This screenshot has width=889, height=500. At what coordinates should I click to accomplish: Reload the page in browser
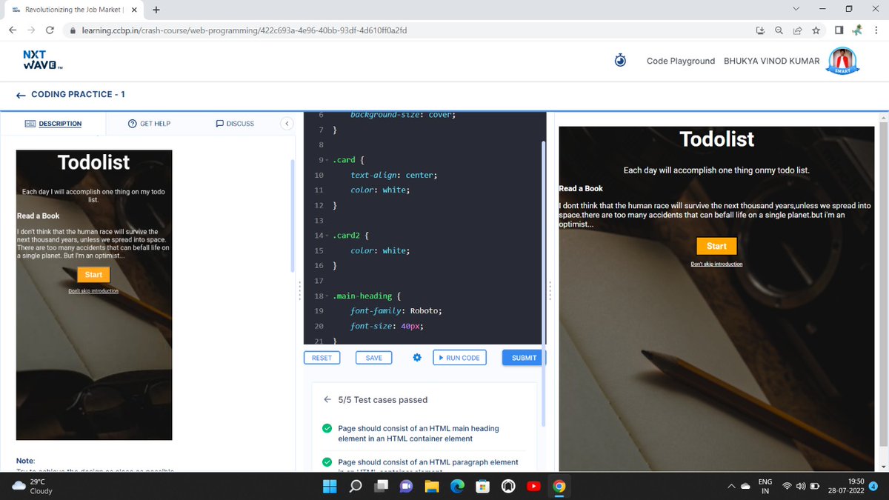tap(50, 30)
